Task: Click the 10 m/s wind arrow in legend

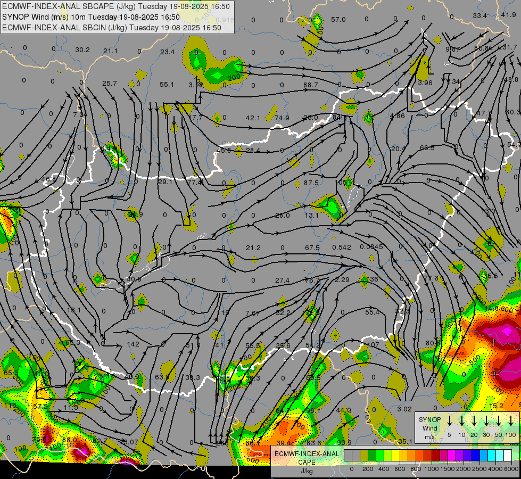Action: tap(461, 421)
